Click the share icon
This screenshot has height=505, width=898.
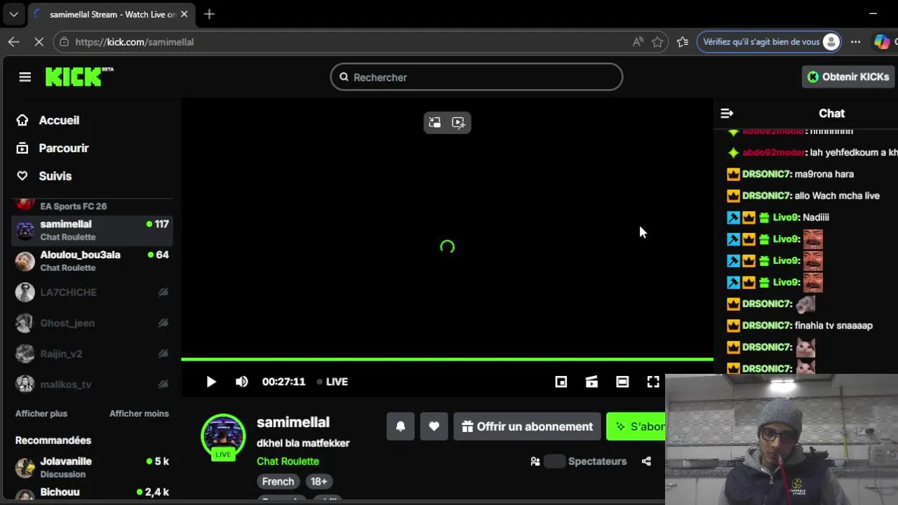[646, 462]
